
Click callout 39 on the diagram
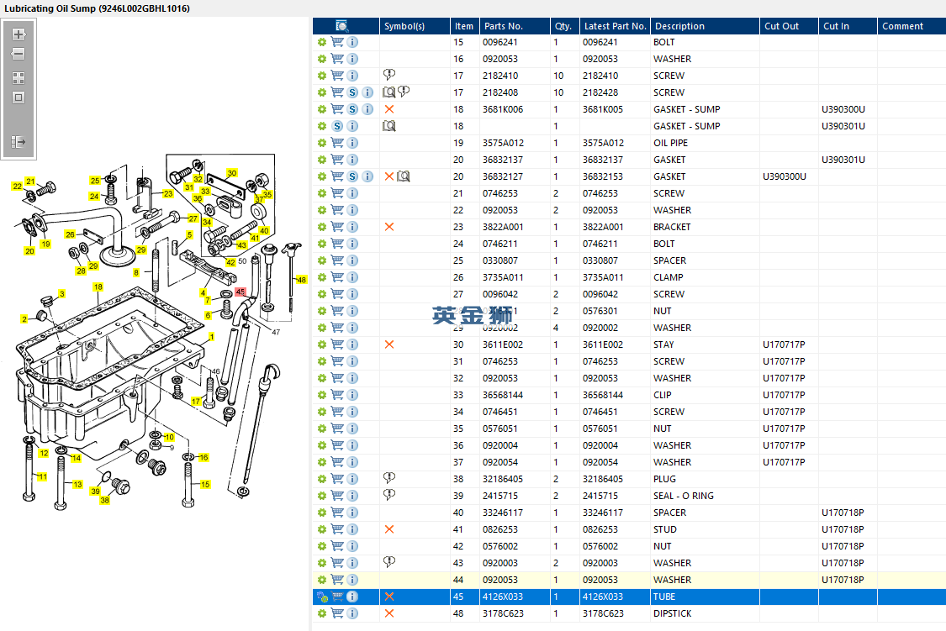tap(95, 492)
